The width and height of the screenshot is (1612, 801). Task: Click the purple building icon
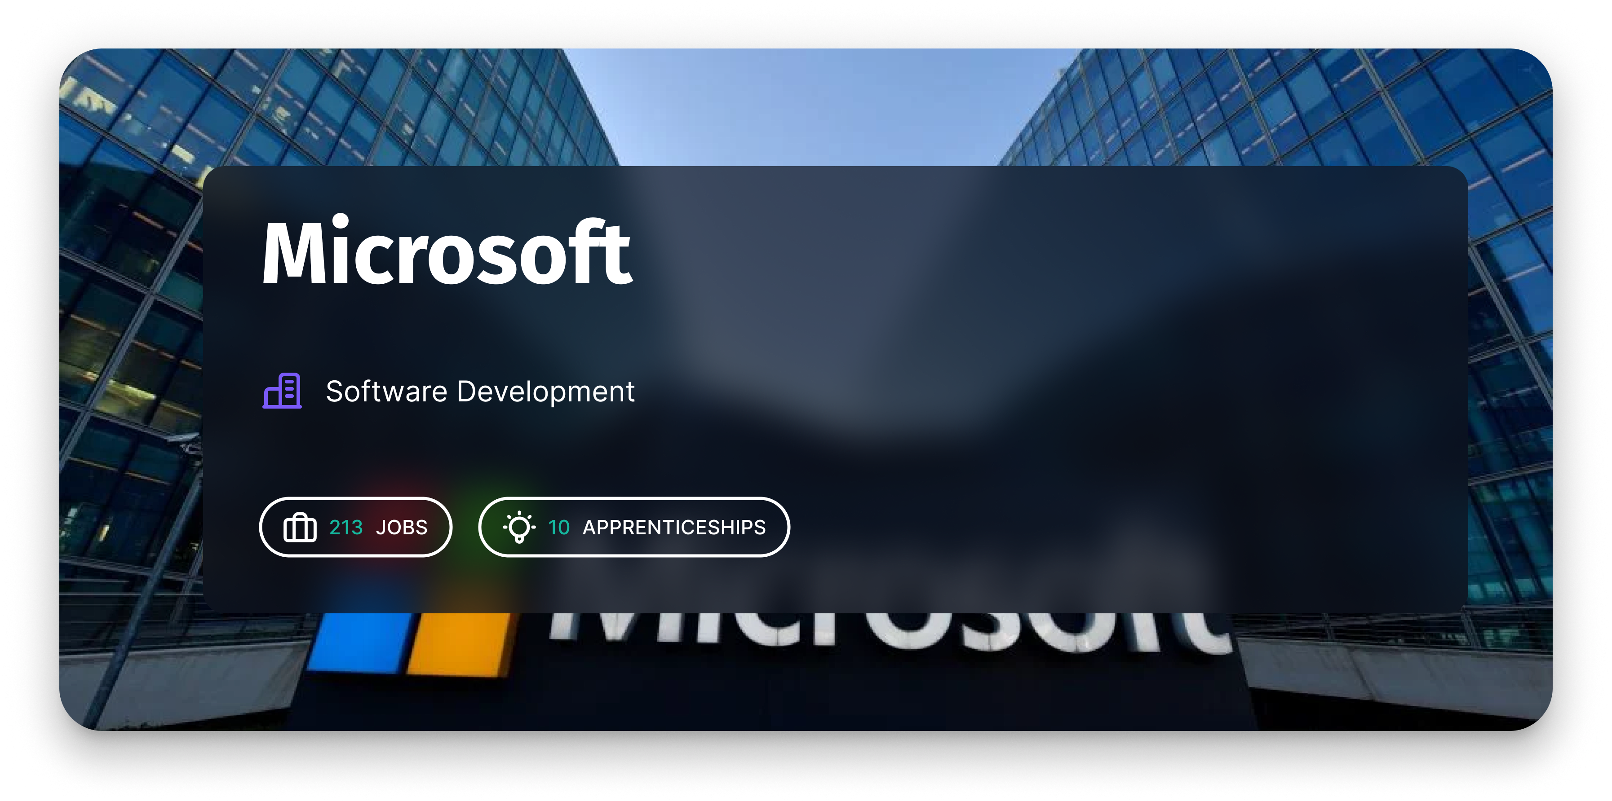click(282, 391)
